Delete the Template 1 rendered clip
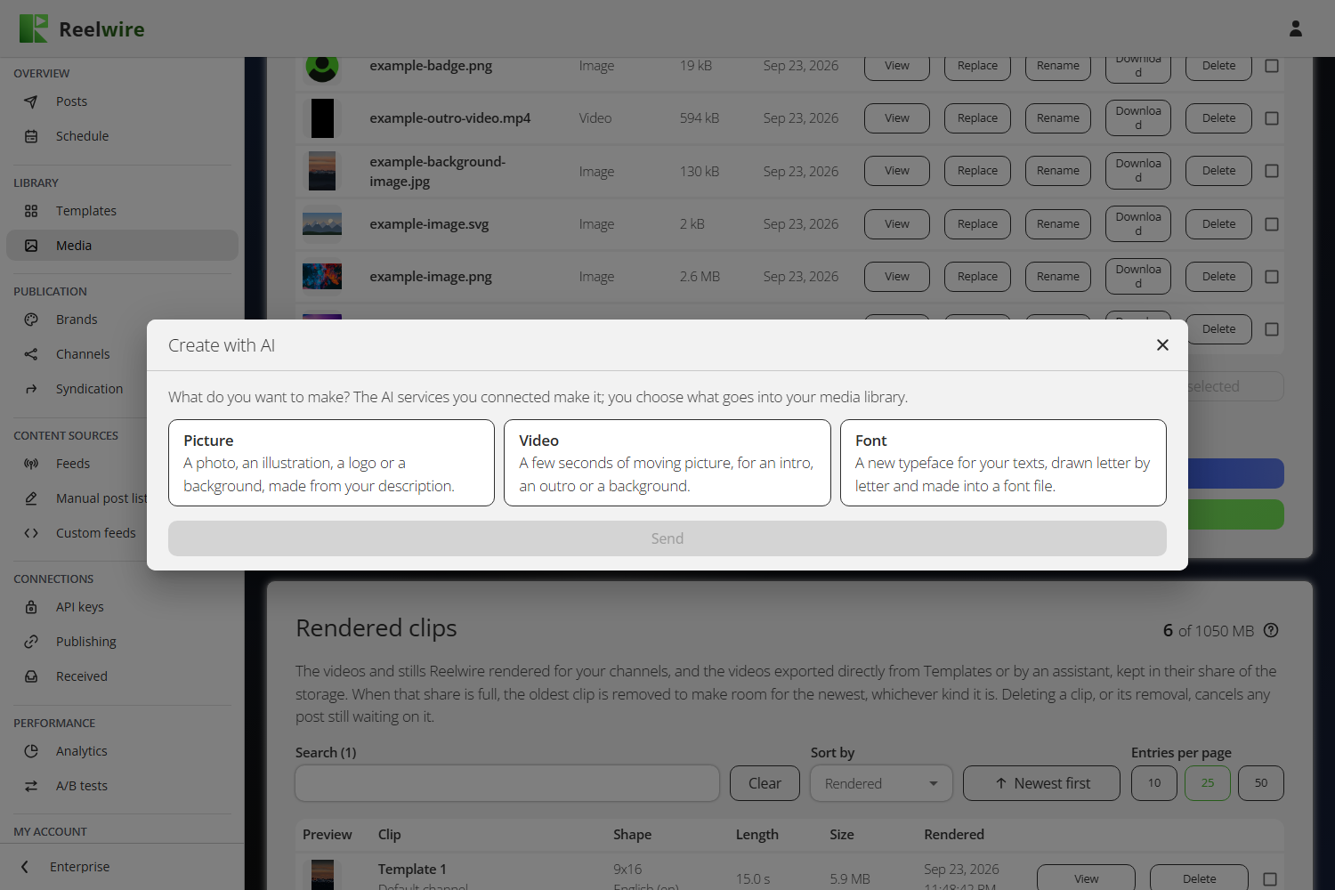The image size is (1335, 890). coord(1199,878)
